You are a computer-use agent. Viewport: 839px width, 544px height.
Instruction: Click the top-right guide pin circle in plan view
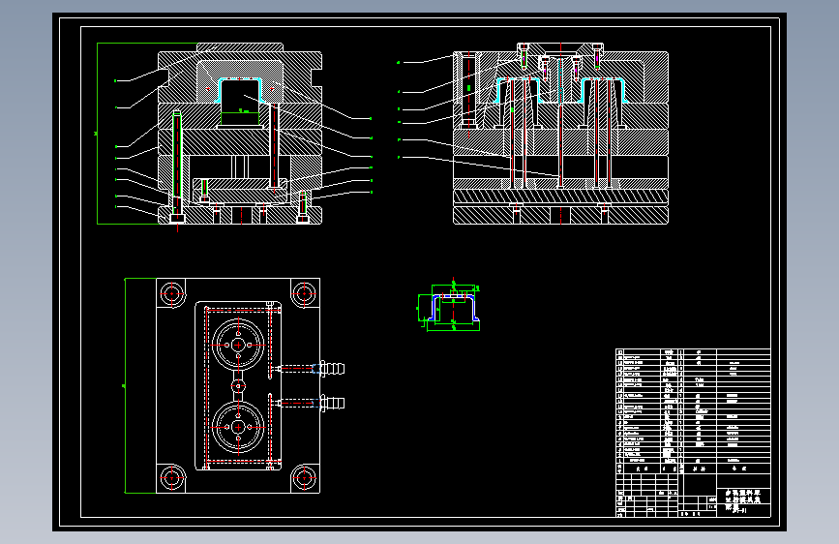click(304, 293)
